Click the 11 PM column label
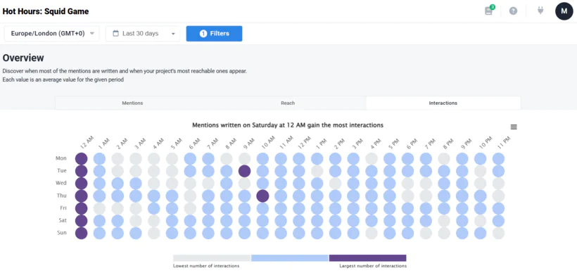The image size is (577, 273). 505,142
